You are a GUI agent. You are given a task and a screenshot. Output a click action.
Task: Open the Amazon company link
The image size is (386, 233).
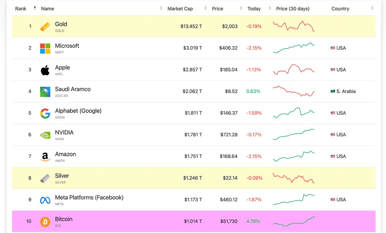(65, 154)
